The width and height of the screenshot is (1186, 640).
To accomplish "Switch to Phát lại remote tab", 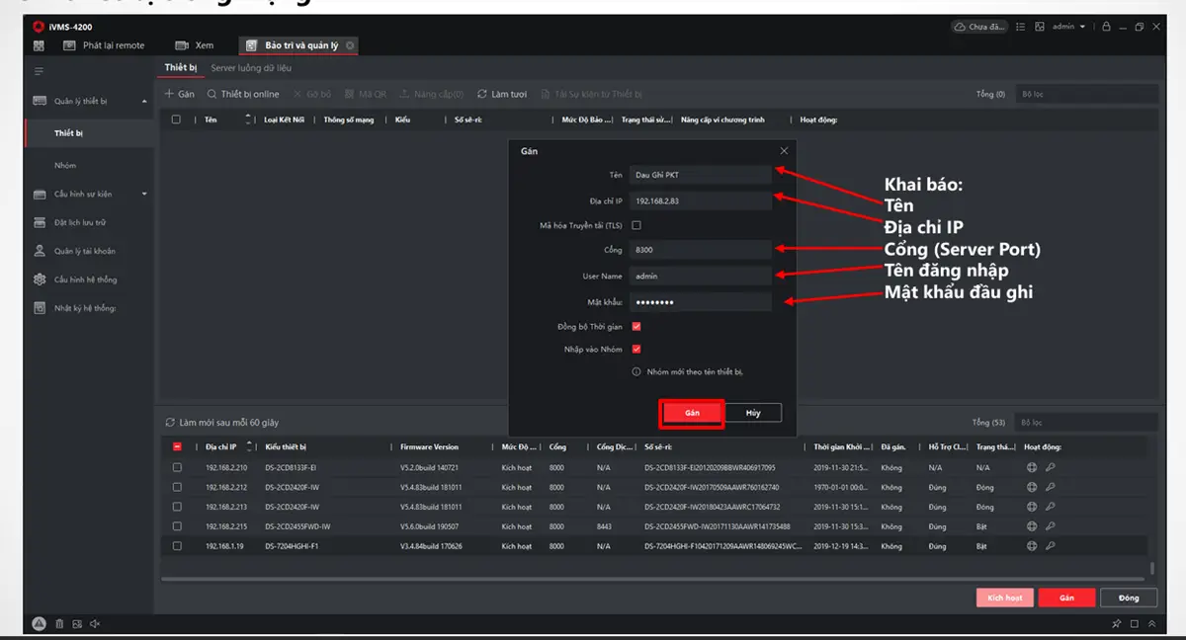I will pos(113,45).
